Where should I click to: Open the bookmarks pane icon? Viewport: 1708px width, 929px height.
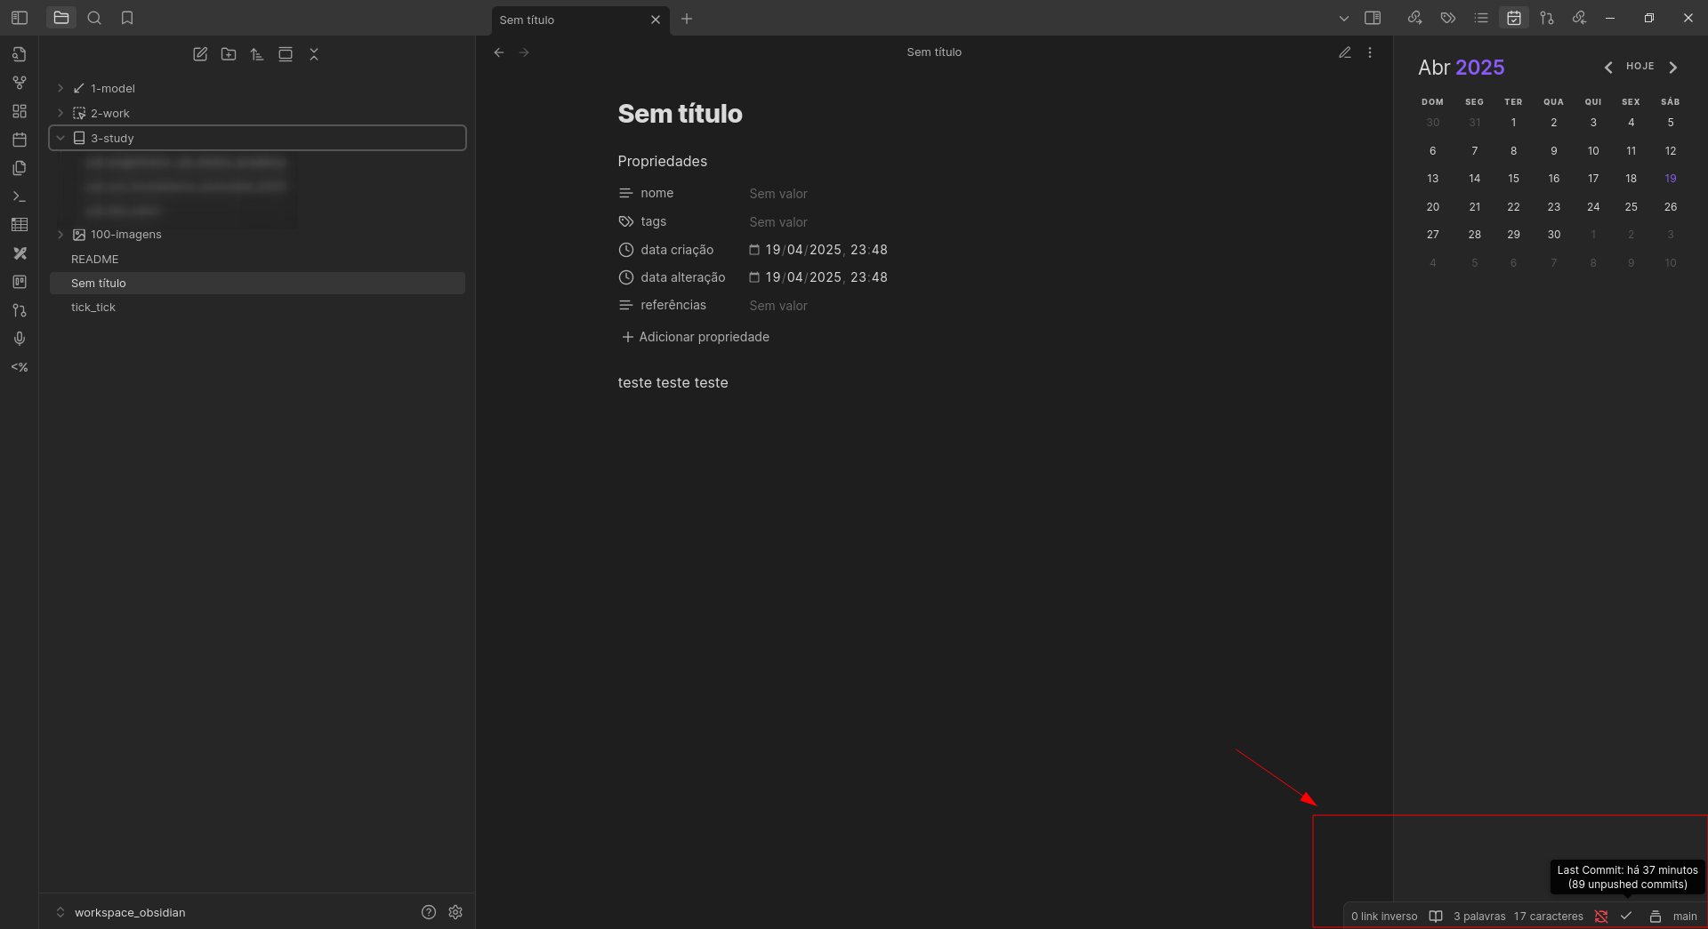pyautogui.click(x=127, y=18)
